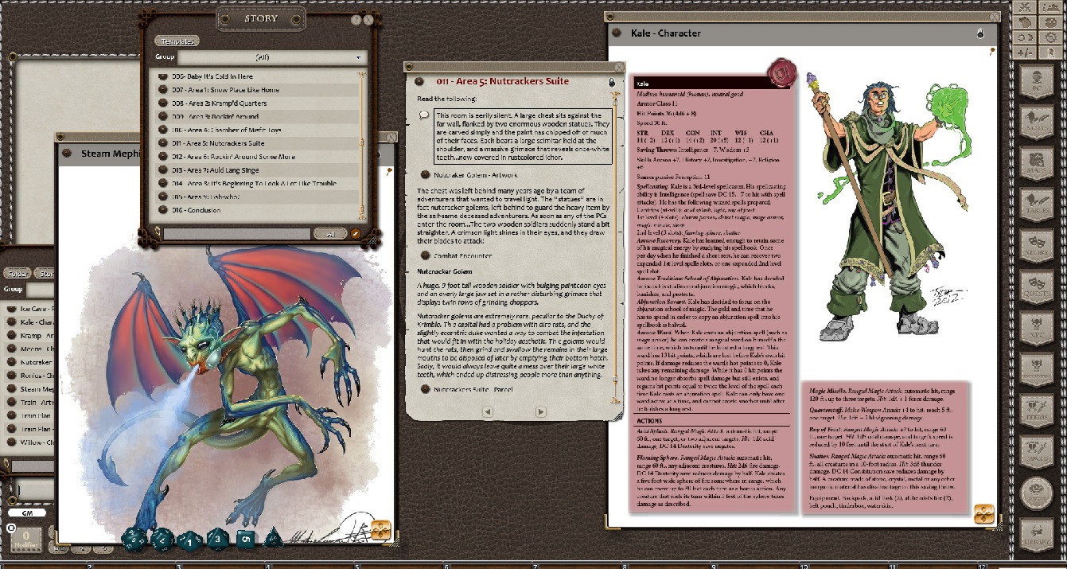The width and height of the screenshot is (1067, 569).
Task: Open the Options gear settings
Action: click(x=1050, y=37)
